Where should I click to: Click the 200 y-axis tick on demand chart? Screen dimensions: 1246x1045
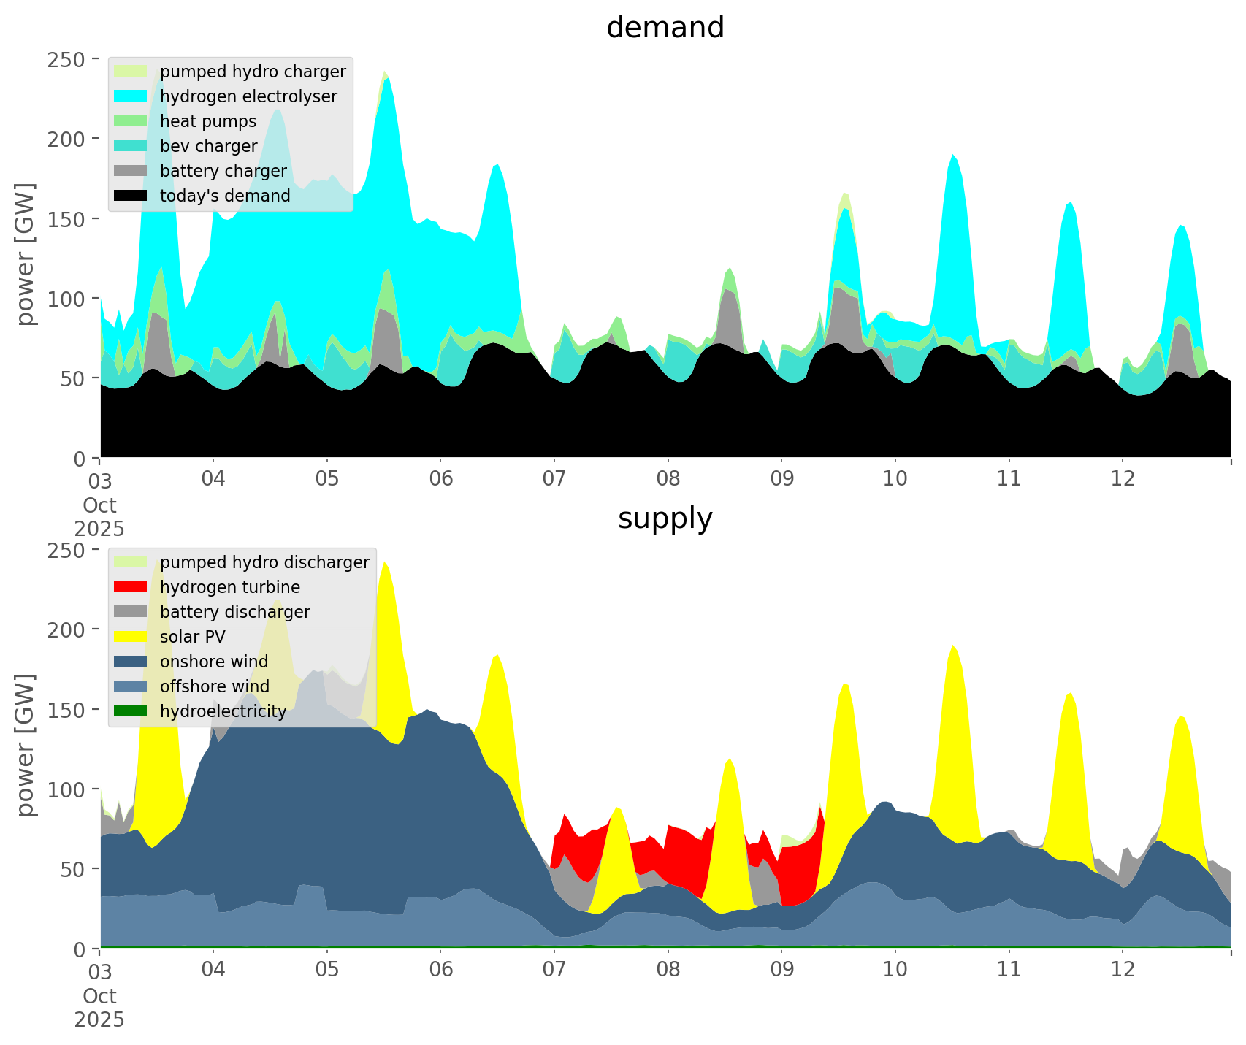tap(66, 139)
